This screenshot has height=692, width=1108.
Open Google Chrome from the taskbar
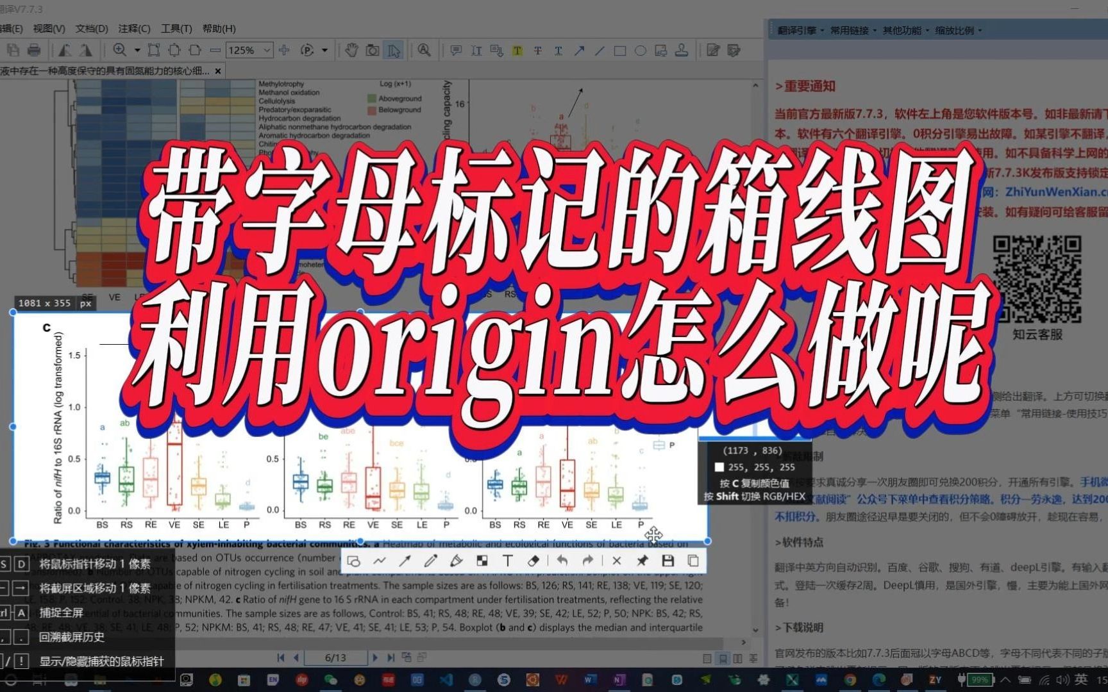[x=850, y=680]
